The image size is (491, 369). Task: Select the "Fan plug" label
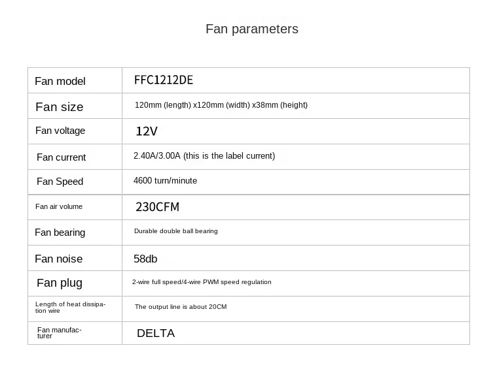60,283
